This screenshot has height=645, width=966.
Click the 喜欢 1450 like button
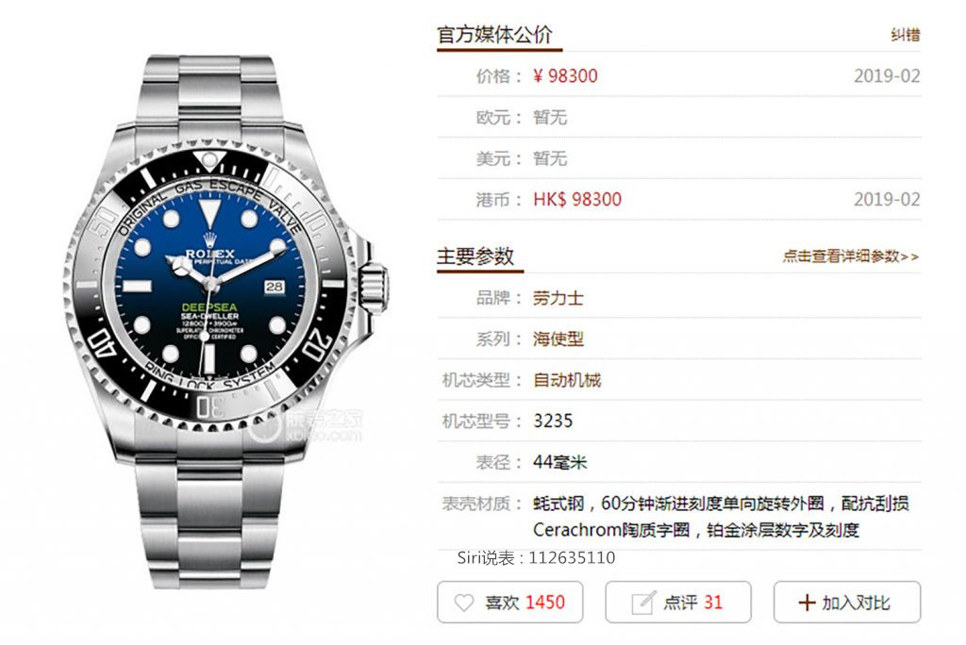click(x=510, y=602)
